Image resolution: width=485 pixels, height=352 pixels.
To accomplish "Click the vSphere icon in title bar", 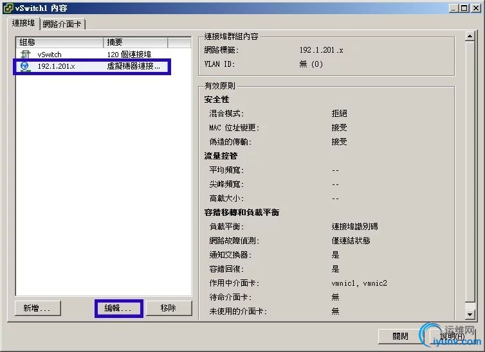I will tap(8, 8).
